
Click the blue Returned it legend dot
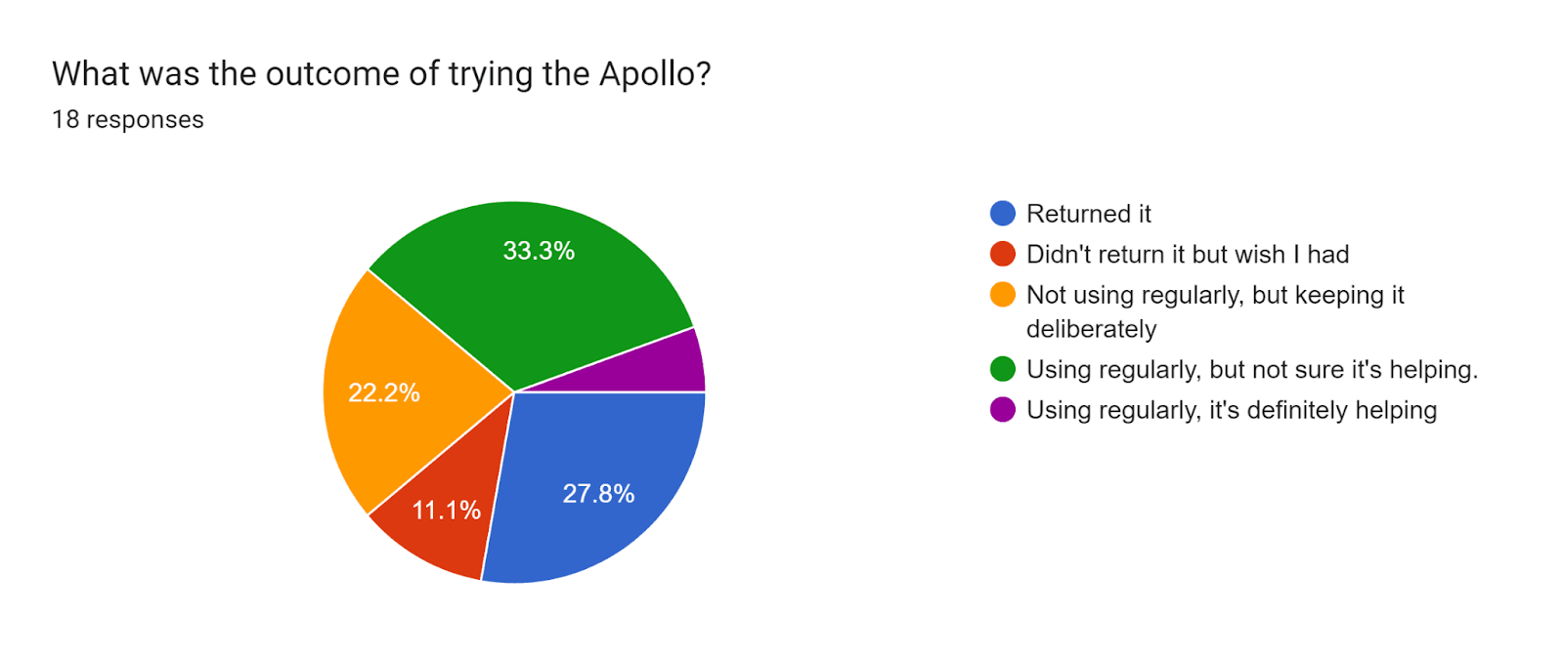[x=1003, y=214]
